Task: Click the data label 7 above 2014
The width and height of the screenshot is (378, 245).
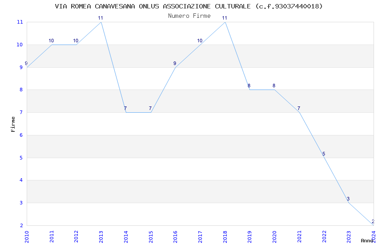Action: (125, 108)
